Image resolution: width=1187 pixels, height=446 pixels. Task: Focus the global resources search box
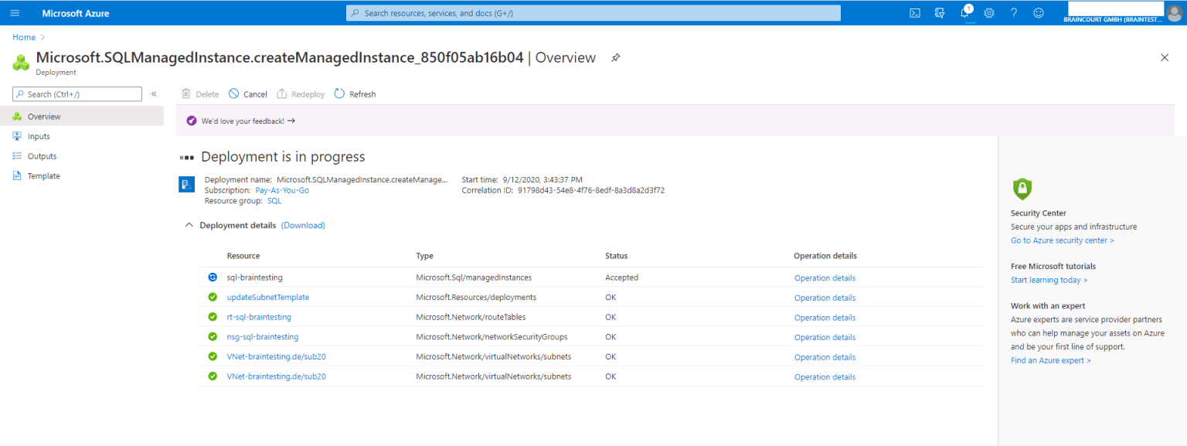coord(593,13)
